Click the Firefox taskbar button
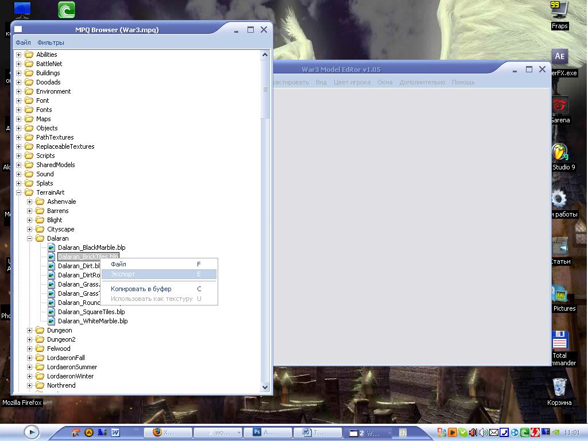The image size is (588, 441). [x=168, y=433]
